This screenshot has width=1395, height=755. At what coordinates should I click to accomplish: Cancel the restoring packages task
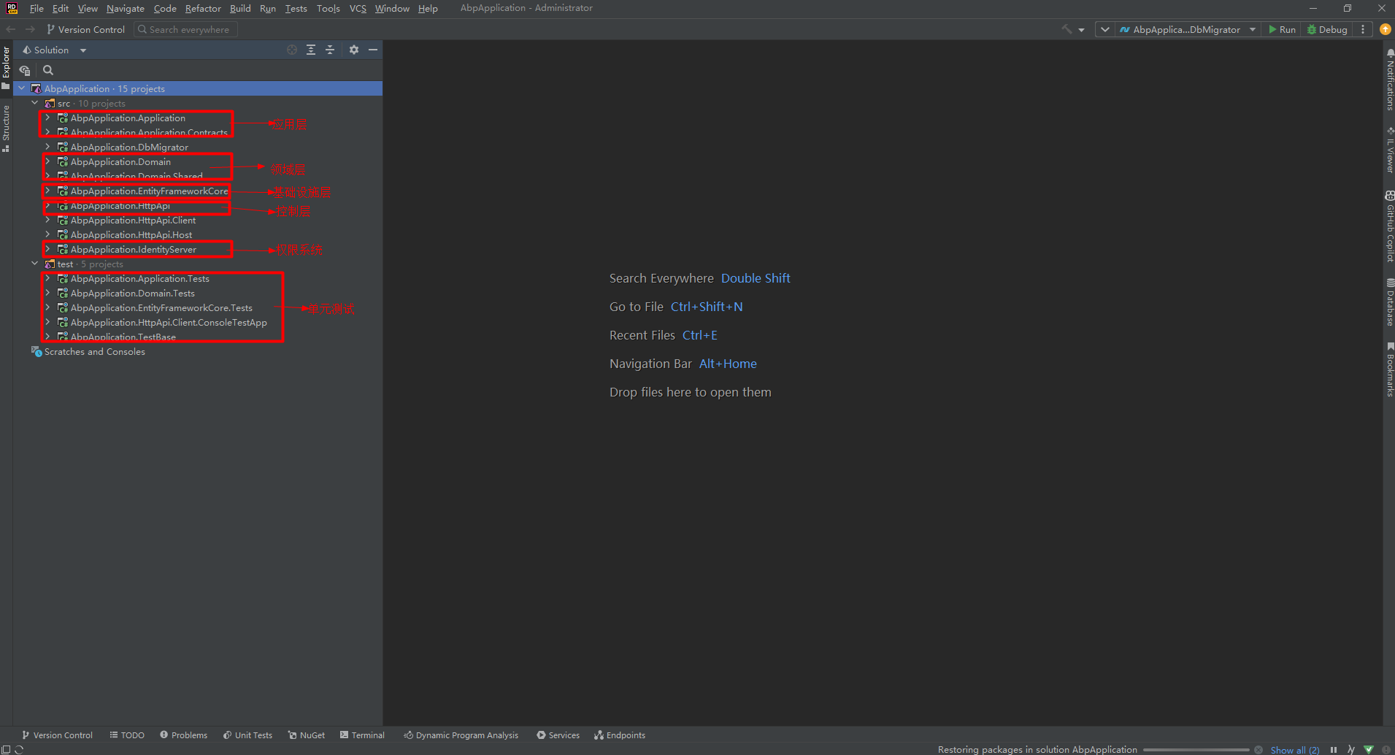(x=1258, y=750)
